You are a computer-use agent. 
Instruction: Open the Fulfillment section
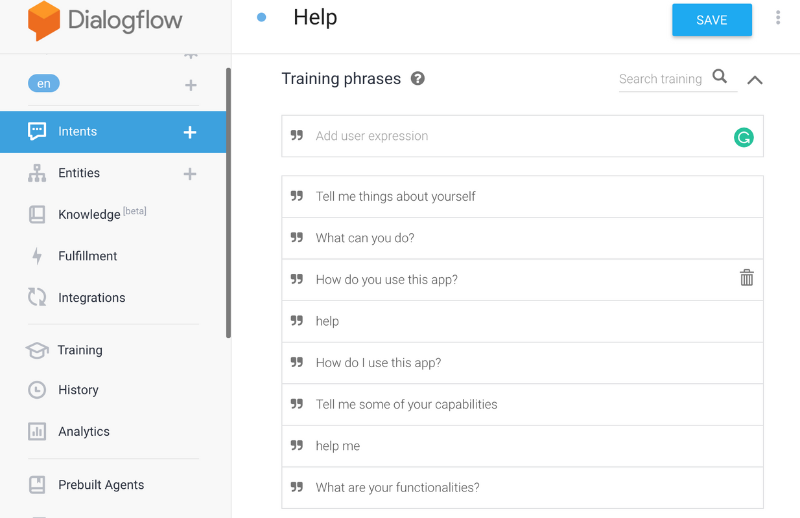[x=88, y=256]
